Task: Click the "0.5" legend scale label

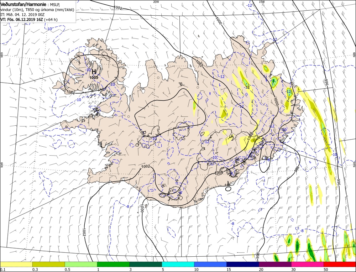Action: click(x=67, y=270)
